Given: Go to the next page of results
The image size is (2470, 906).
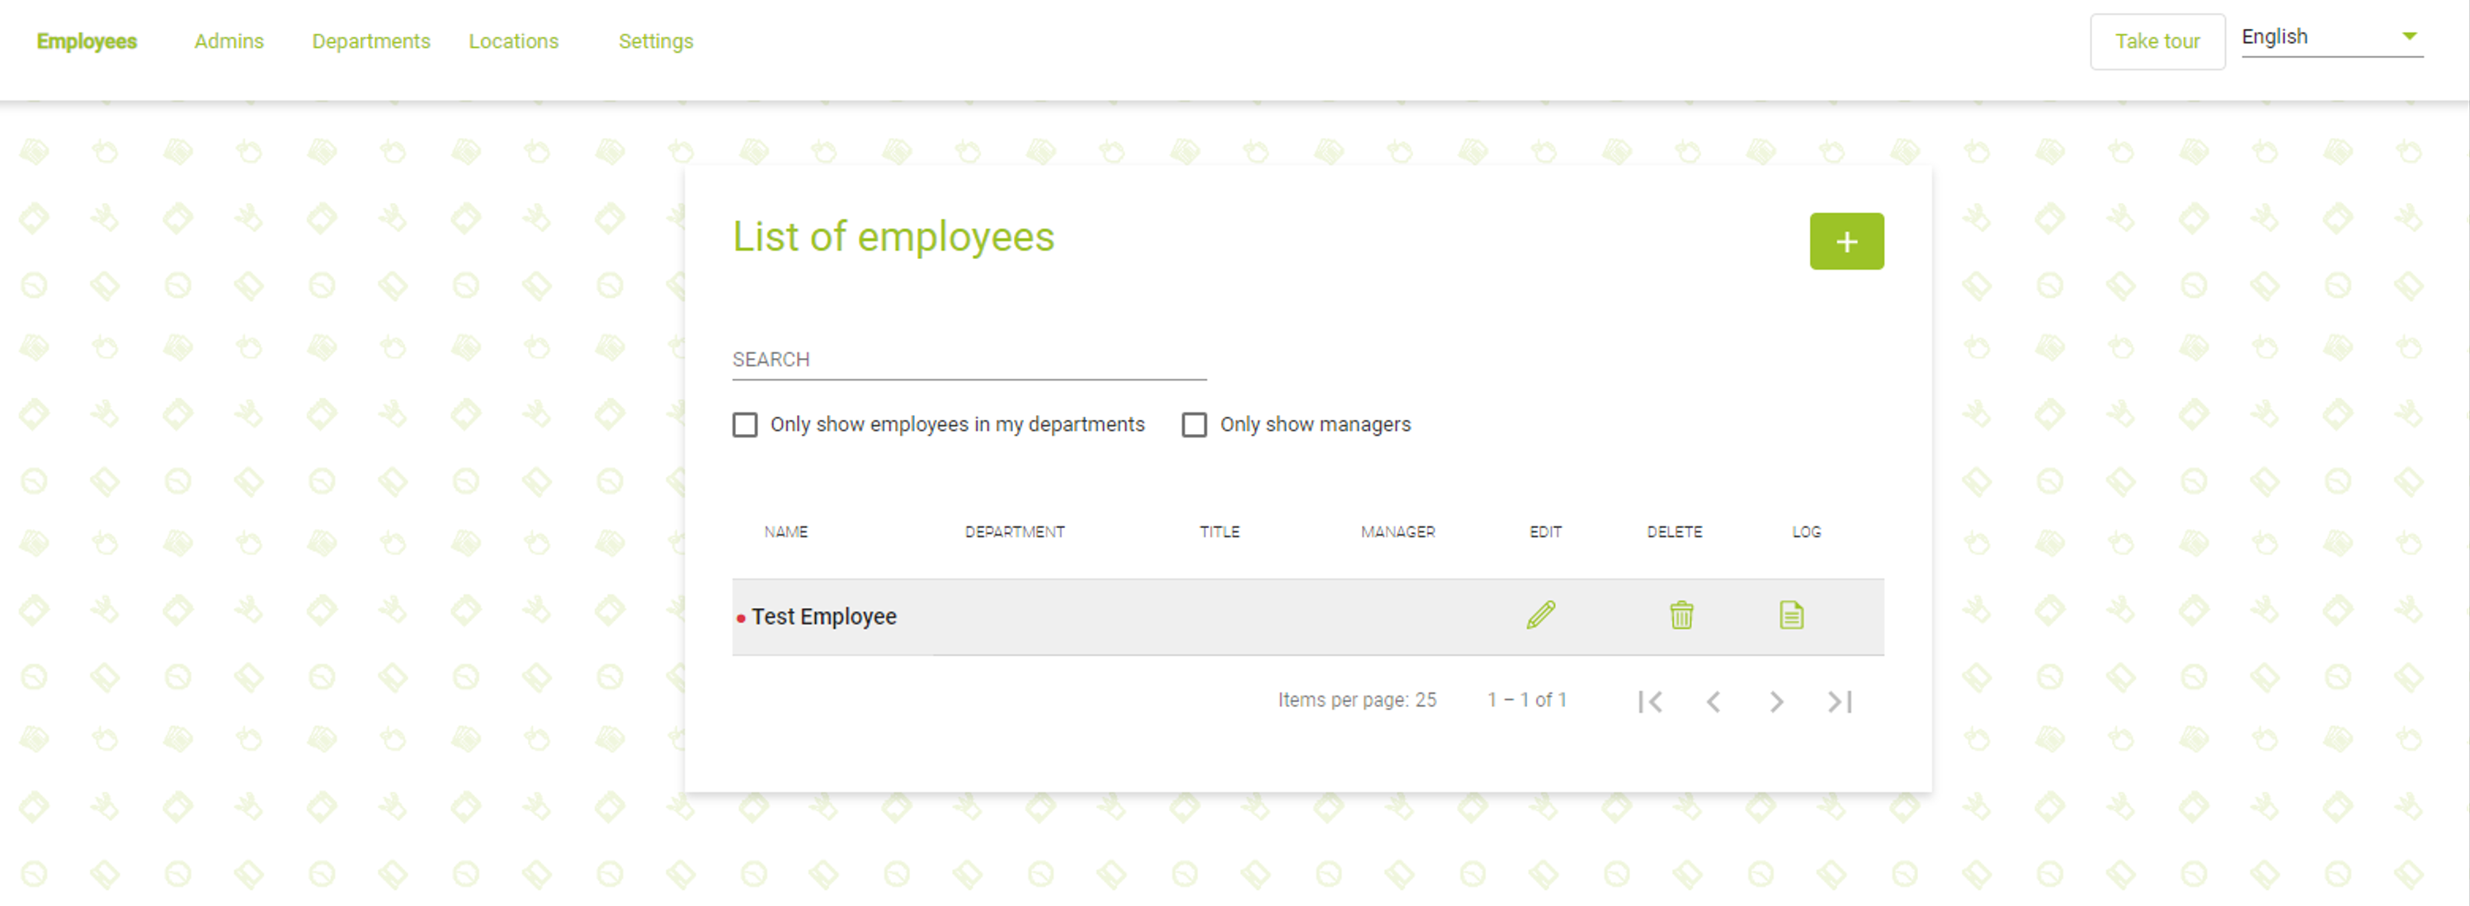Looking at the screenshot, I should click(x=1776, y=702).
